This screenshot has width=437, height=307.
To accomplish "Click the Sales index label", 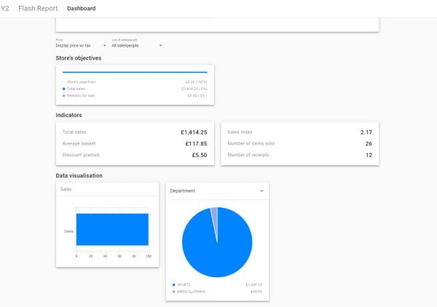I will point(240,132).
